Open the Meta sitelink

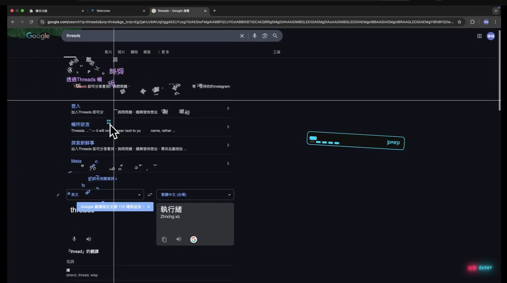[76, 161]
